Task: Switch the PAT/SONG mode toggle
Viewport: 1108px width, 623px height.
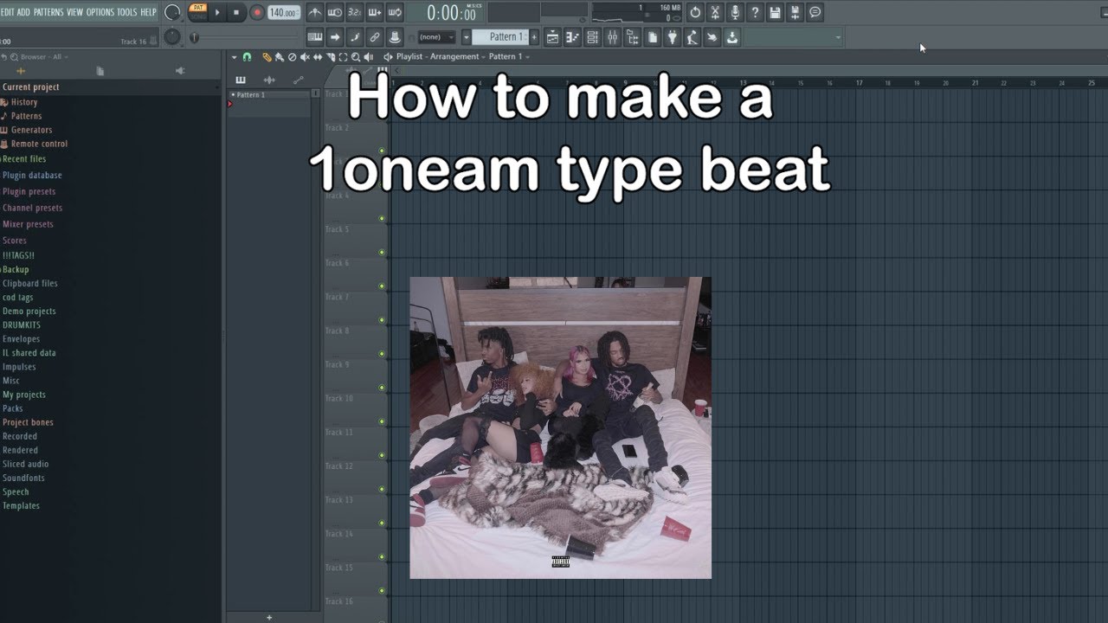Action: click(198, 12)
